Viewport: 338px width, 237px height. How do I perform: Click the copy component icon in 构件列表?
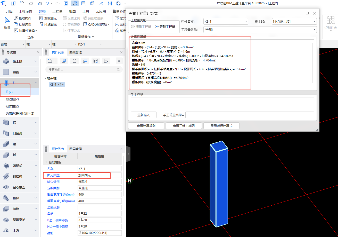(x=64, y=61)
